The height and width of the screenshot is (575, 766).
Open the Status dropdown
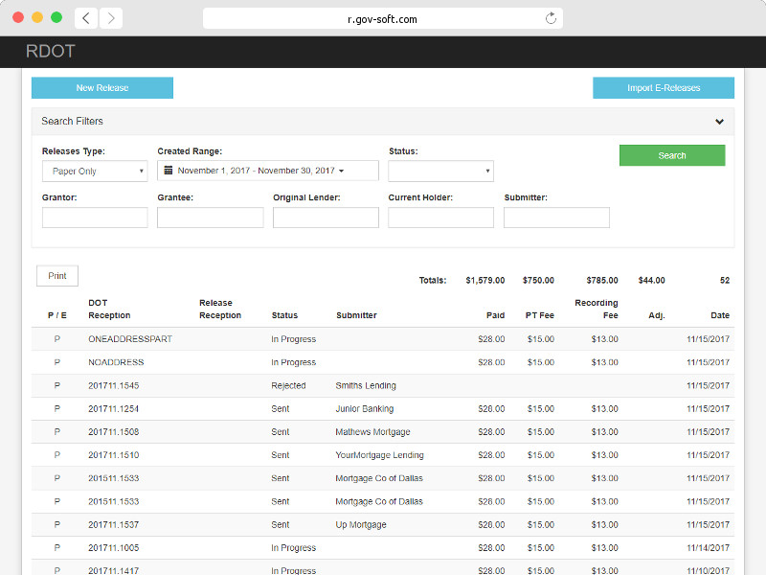(440, 172)
